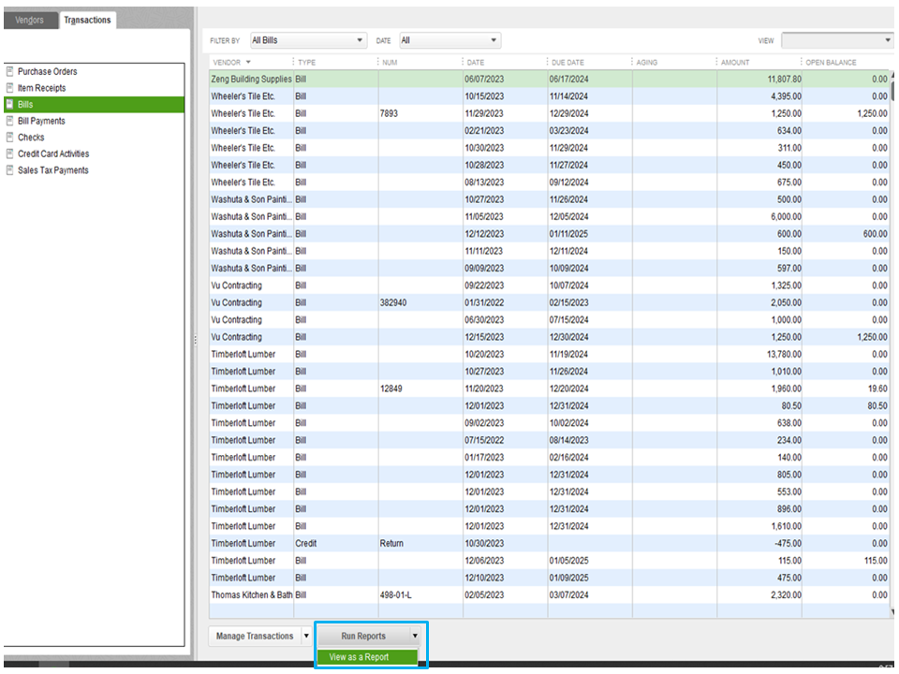899x674 pixels.
Task: Click the Credit Card Activities icon
Action: coord(9,154)
